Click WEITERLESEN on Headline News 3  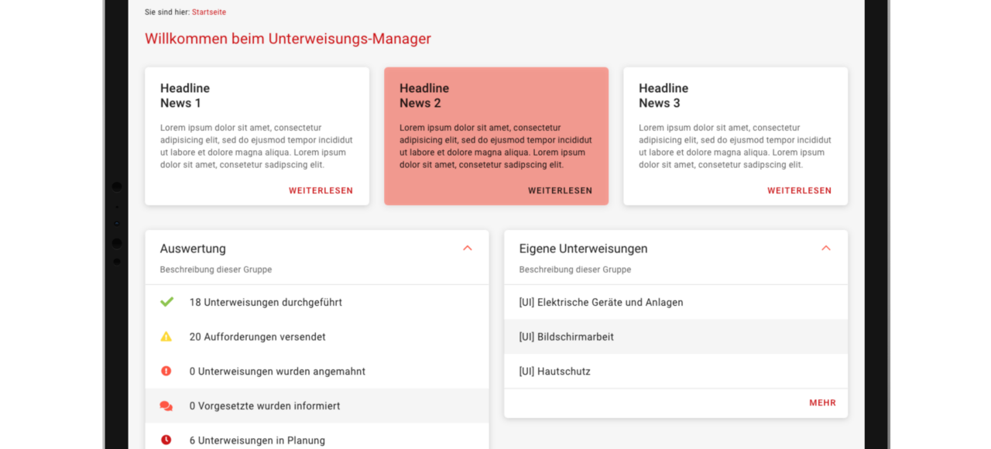tap(799, 190)
